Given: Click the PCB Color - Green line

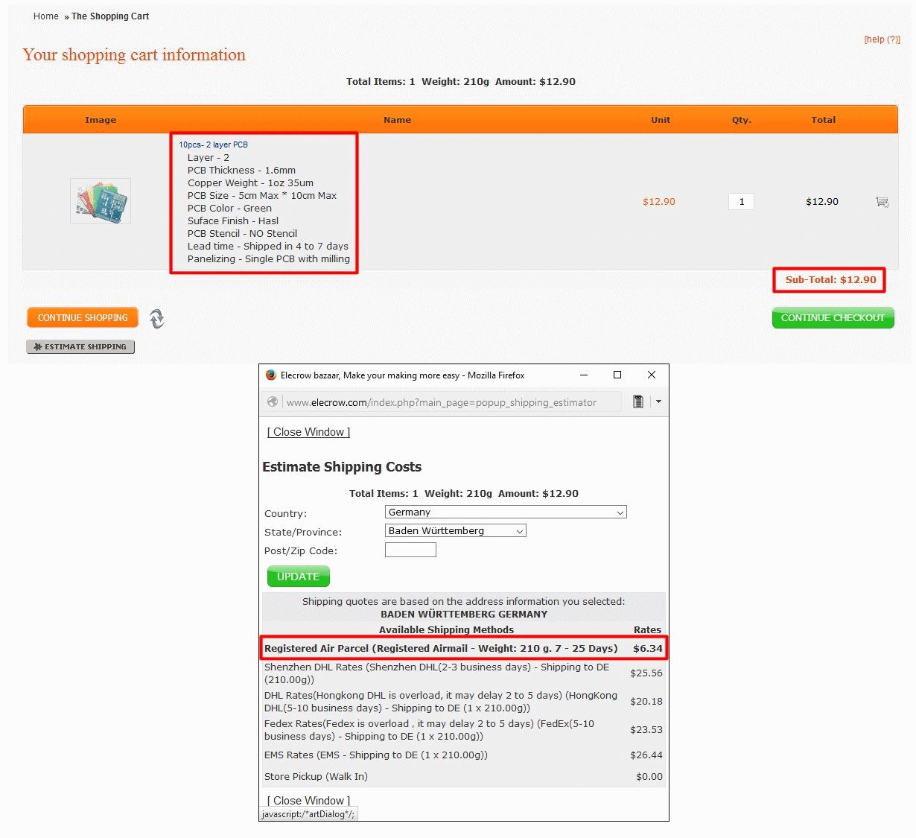Looking at the screenshot, I should (229, 208).
